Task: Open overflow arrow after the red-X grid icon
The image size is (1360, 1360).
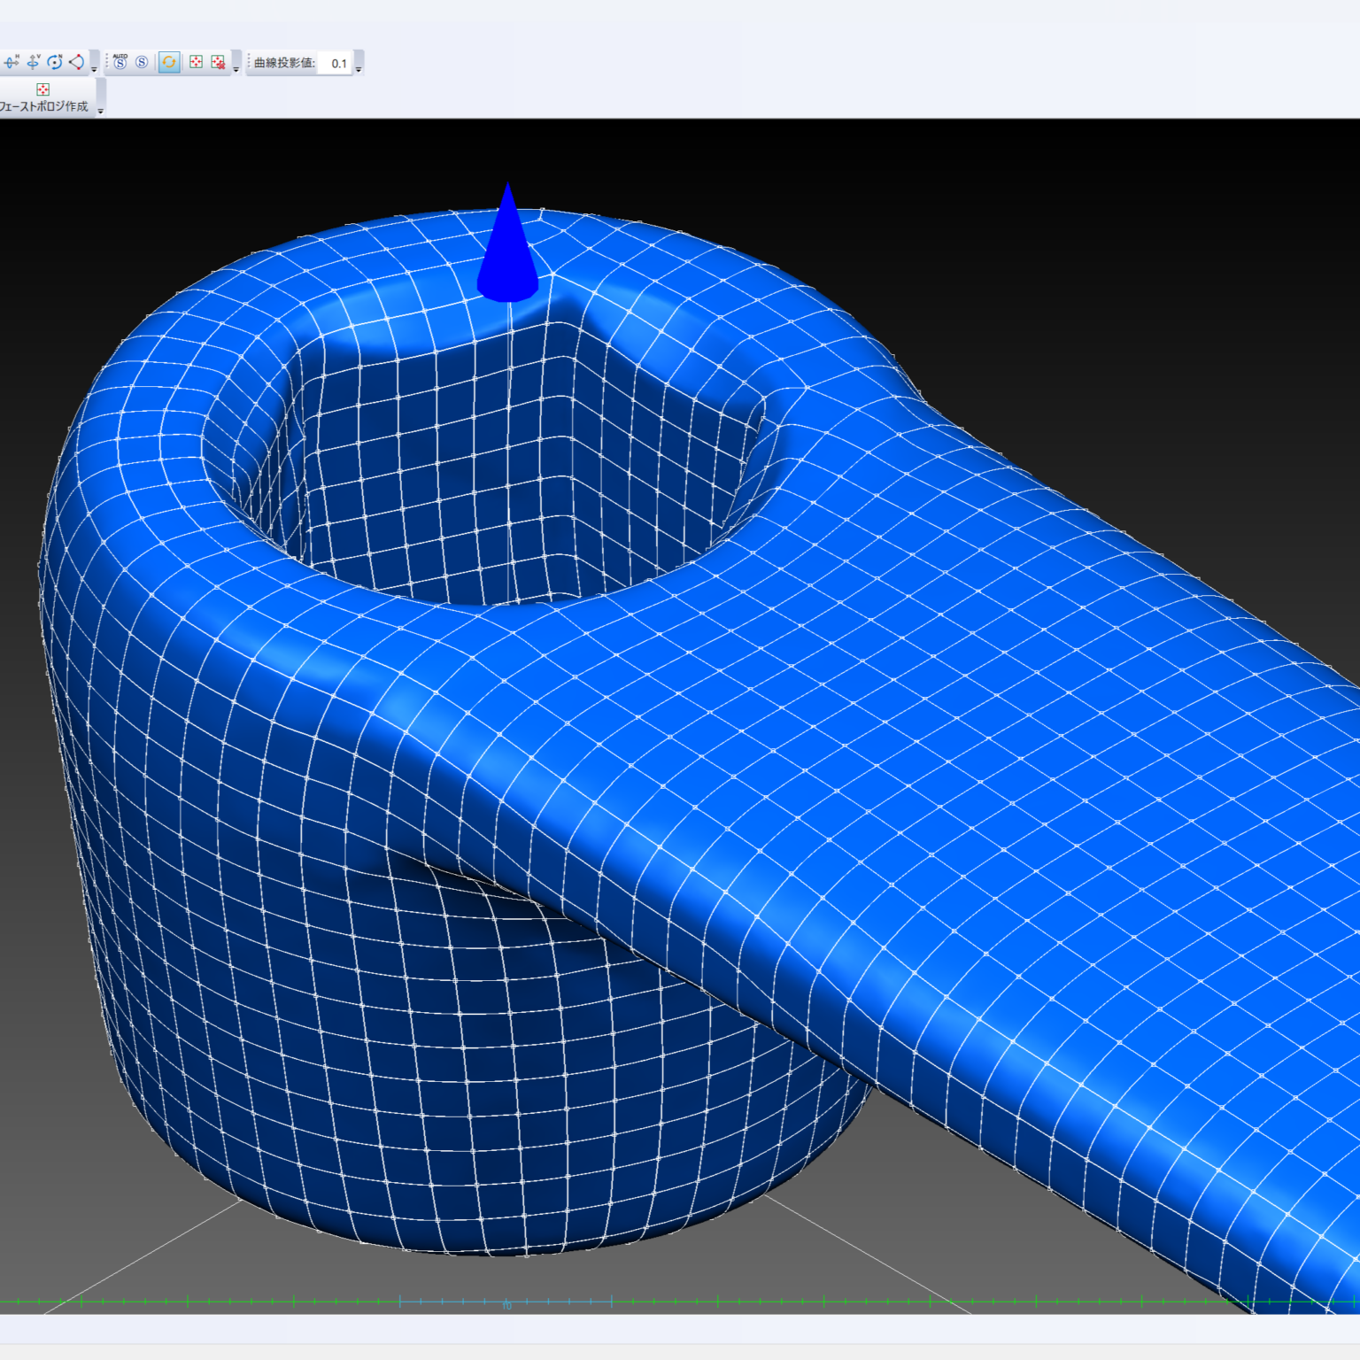Action: pyautogui.click(x=236, y=68)
